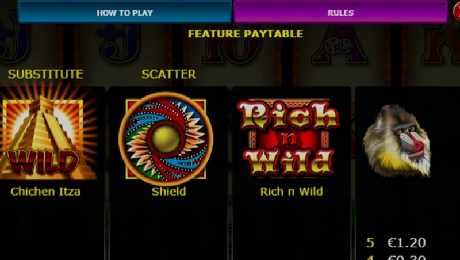Click the dimmed A symbol with dice

(x=339, y=44)
